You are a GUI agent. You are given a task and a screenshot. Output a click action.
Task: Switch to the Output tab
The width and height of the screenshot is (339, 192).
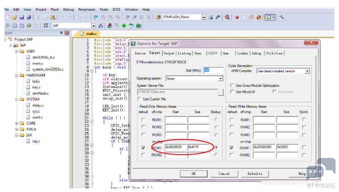[x=169, y=53]
